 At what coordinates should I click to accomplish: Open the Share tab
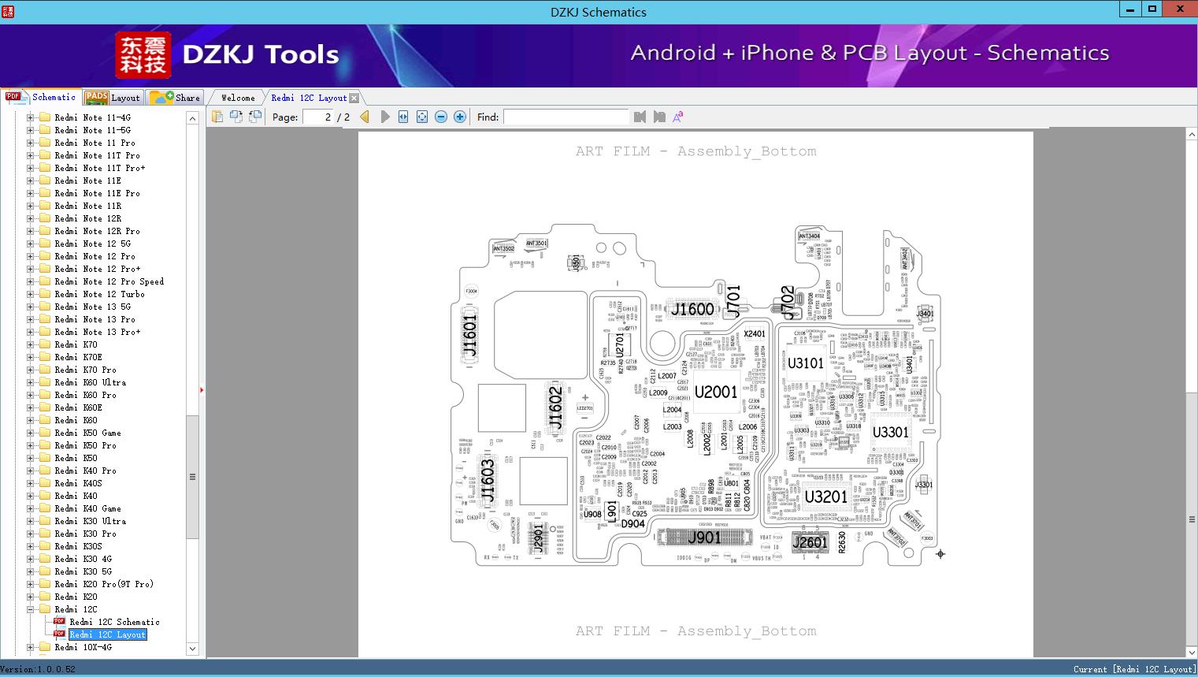pyautogui.click(x=176, y=98)
